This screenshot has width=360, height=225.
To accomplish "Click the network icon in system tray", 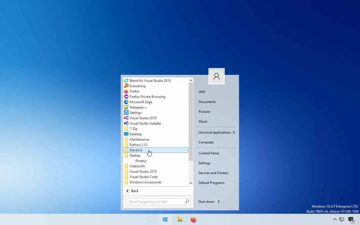I will (x=342, y=220).
